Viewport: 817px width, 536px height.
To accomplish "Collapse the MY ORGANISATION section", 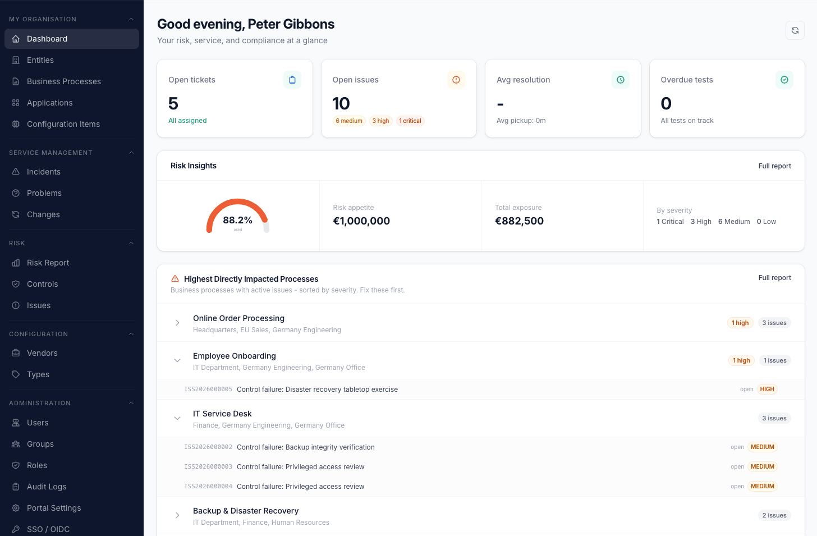I will (x=131, y=19).
